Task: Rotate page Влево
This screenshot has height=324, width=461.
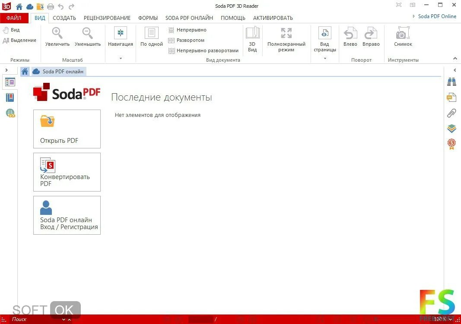Action: click(350, 37)
